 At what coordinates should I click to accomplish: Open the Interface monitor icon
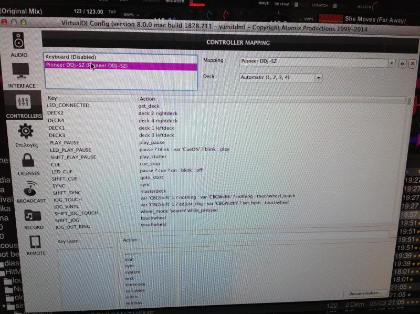click(x=20, y=71)
